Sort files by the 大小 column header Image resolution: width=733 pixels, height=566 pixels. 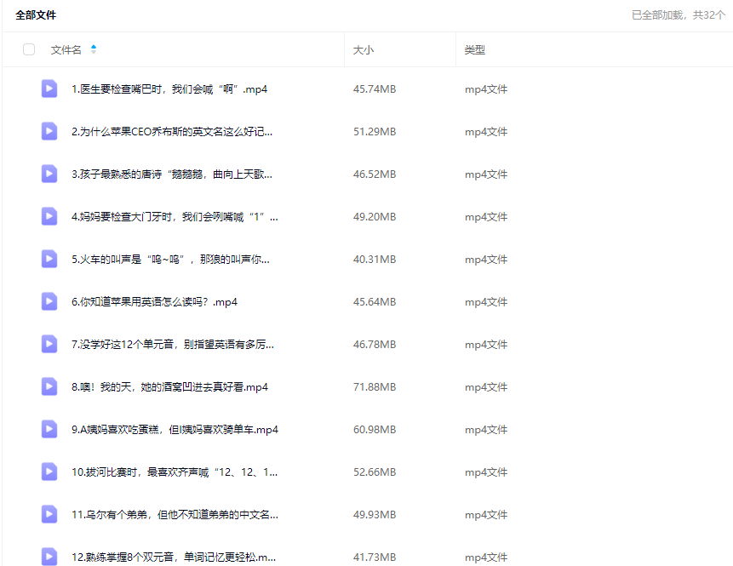[x=364, y=50]
